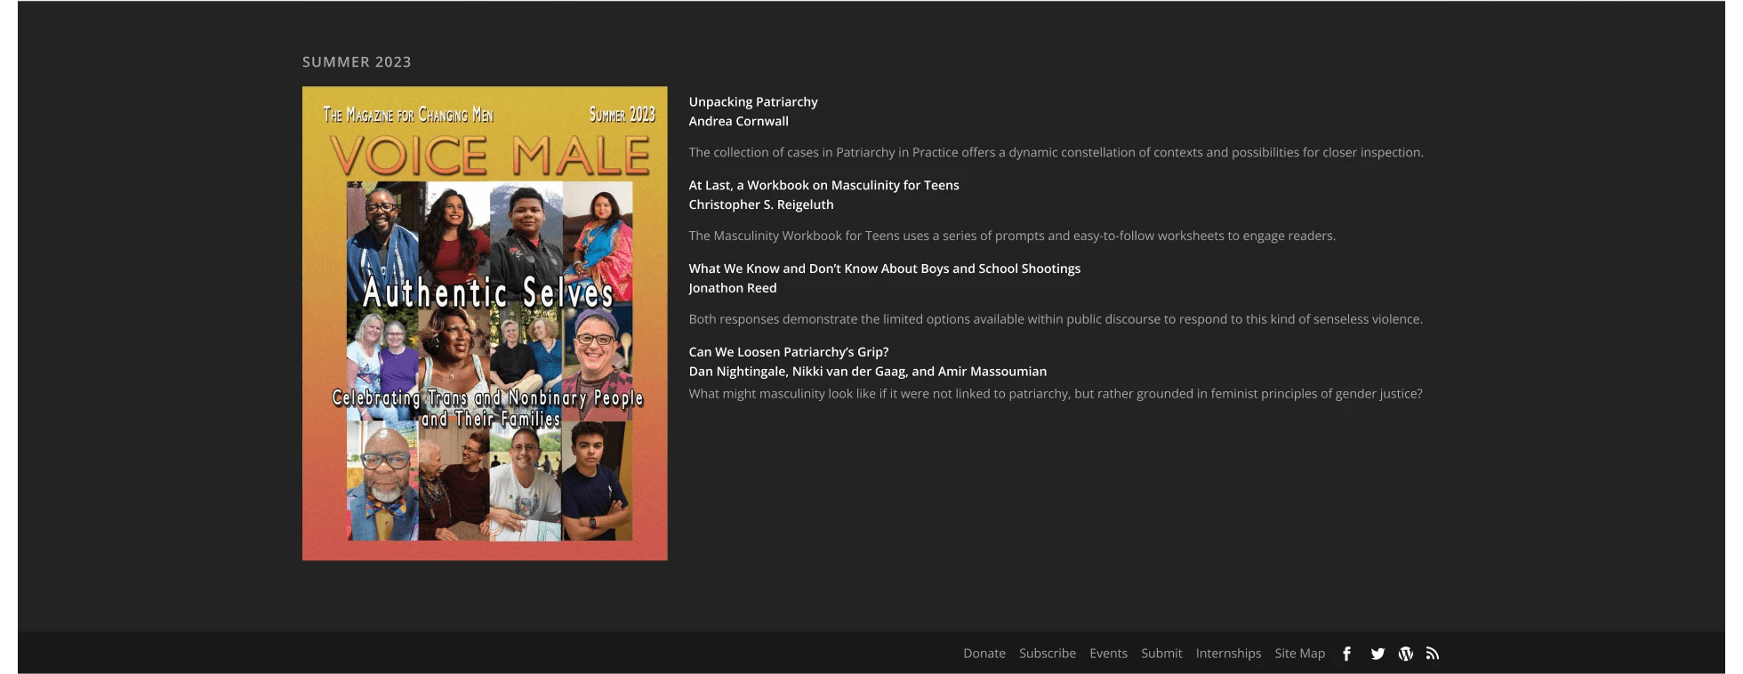The height and width of the screenshot is (674, 1743).
Task: Open the Events footer link
Action: (1108, 654)
